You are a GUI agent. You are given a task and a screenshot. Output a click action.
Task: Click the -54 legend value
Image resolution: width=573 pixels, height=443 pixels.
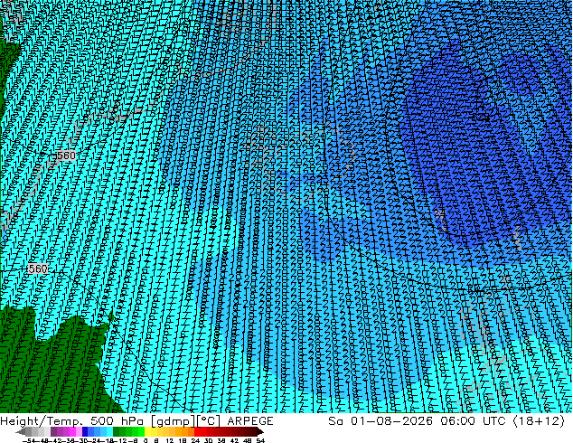tap(29, 441)
